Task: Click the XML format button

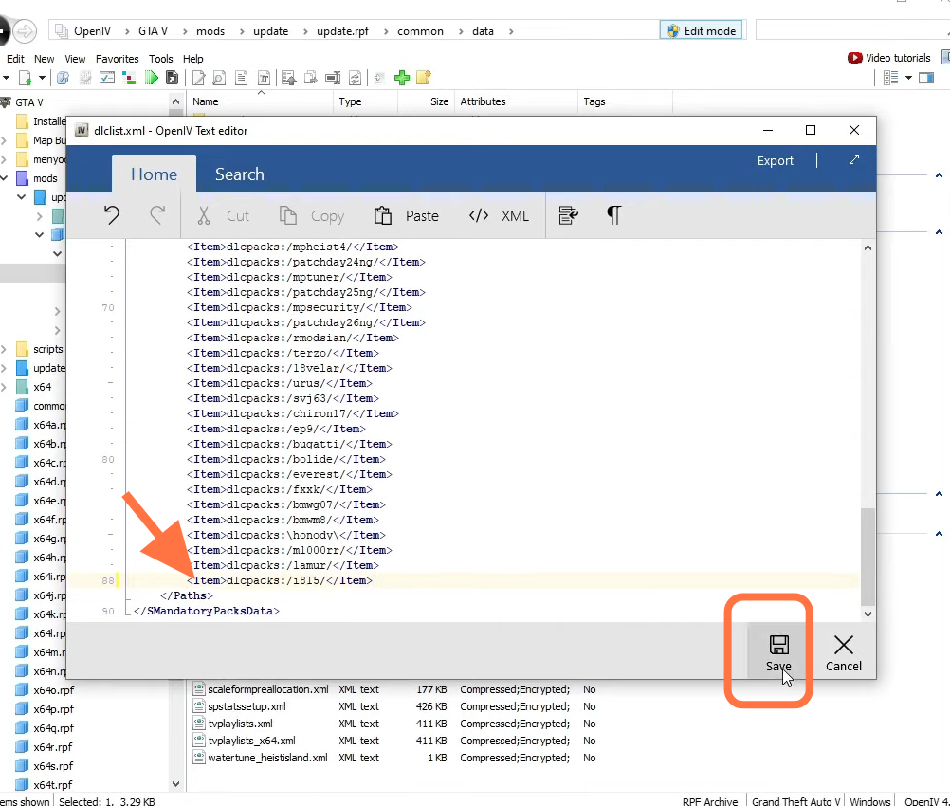Action: 499,216
